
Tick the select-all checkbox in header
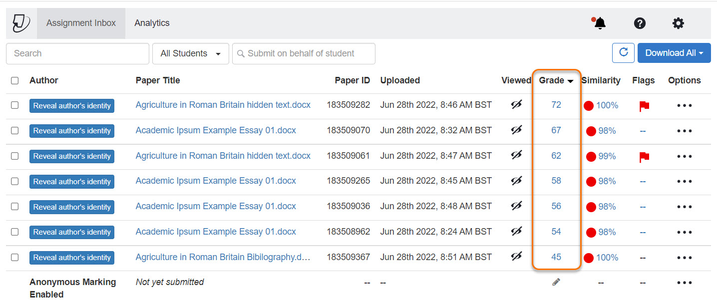(x=15, y=80)
